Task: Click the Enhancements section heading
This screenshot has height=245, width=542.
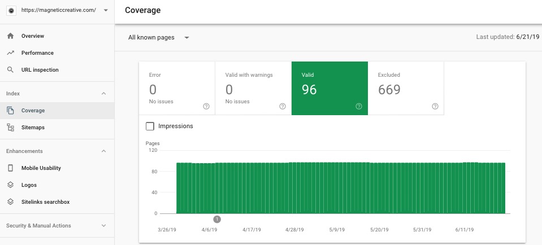Action: point(24,151)
